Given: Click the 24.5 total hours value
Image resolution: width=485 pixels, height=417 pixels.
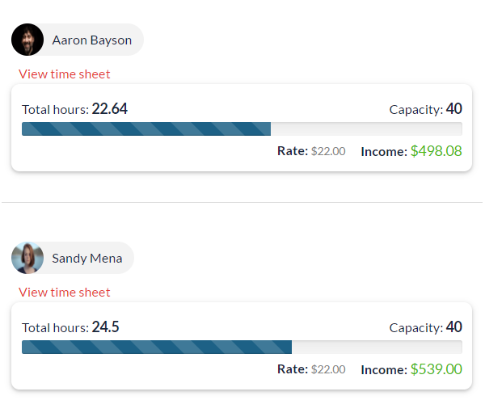Looking at the screenshot, I should pyautogui.click(x=106, y=327).
